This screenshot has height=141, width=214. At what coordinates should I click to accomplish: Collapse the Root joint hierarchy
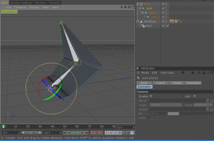(x=138, y=4)
